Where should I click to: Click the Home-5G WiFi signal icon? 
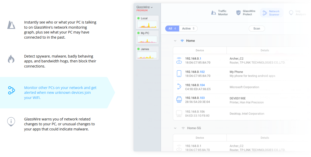pyautogui.click(x=183, y=128)
